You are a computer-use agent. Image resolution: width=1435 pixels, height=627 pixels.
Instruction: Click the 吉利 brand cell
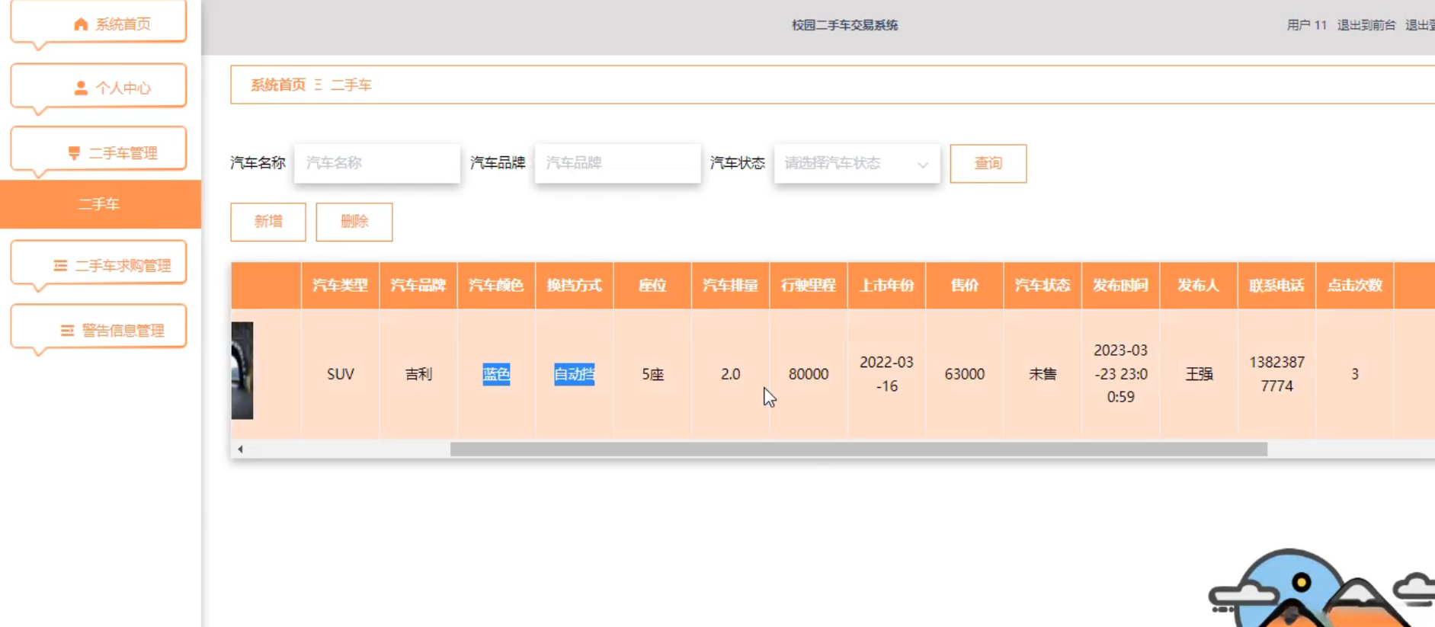click(x=418, y=374)
